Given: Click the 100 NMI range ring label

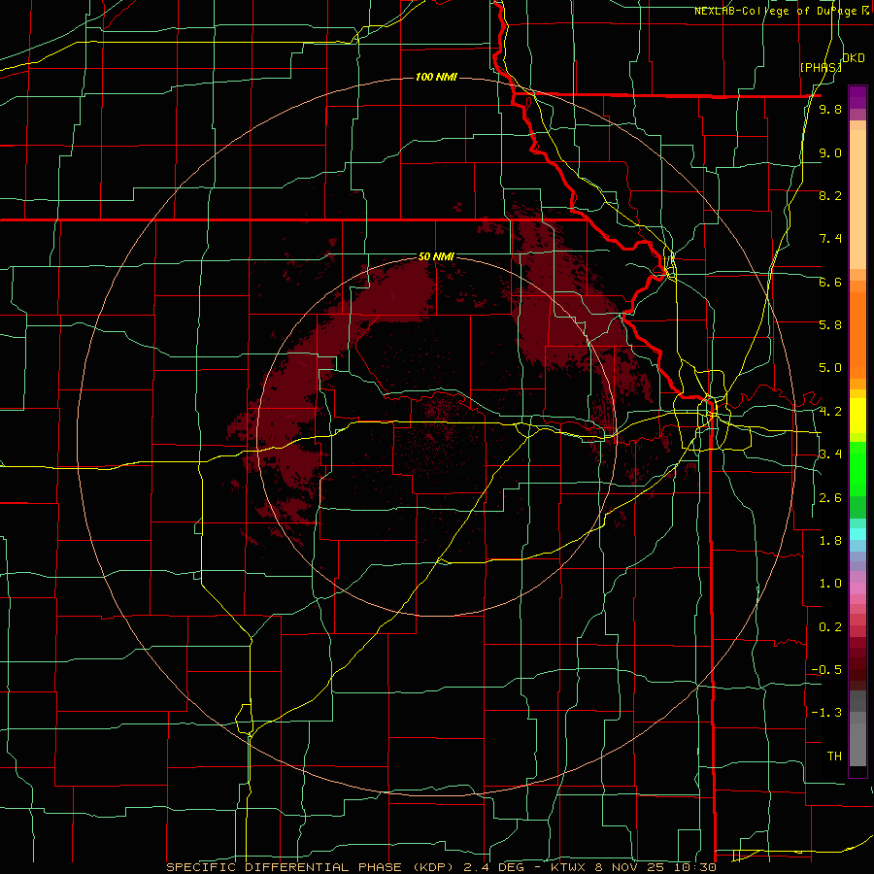Looking at the screenshot, I should point(436,77).
